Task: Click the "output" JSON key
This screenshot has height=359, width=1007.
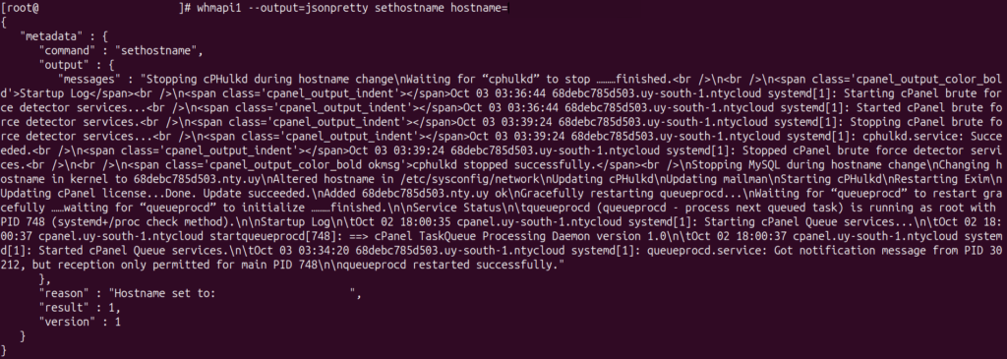Action: point(64,65)
